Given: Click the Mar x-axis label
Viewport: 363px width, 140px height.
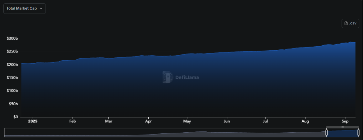Looking at the screenshot, I should click(x=108, y=121).
